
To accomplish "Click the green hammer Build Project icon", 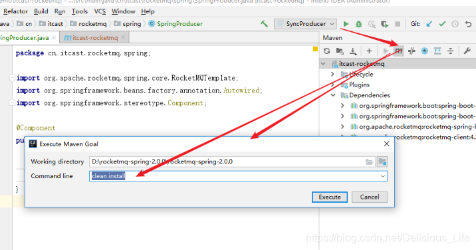I will pyautogui.click(x=264, y=24).
